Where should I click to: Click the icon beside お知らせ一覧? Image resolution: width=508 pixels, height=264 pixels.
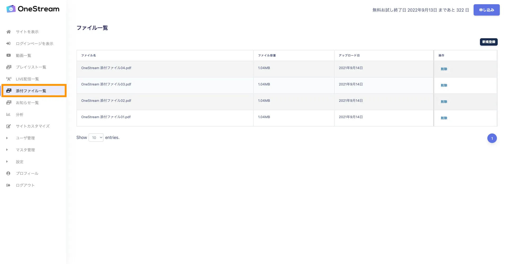click(9, 103)
